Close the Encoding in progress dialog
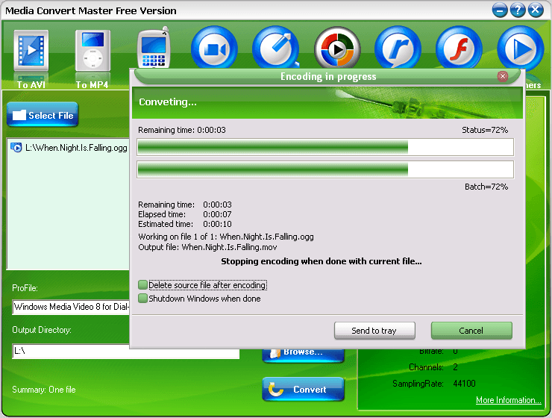Screen dimensions: 552x418 (503, 76)
